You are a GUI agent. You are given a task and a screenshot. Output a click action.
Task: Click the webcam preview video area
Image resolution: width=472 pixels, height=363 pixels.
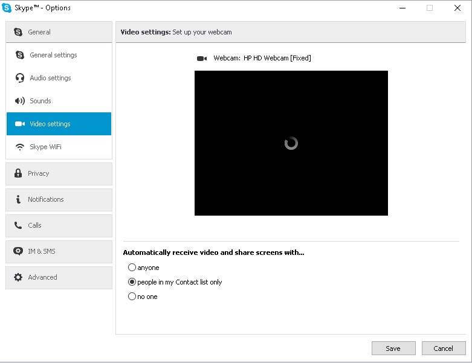(291, 143)
